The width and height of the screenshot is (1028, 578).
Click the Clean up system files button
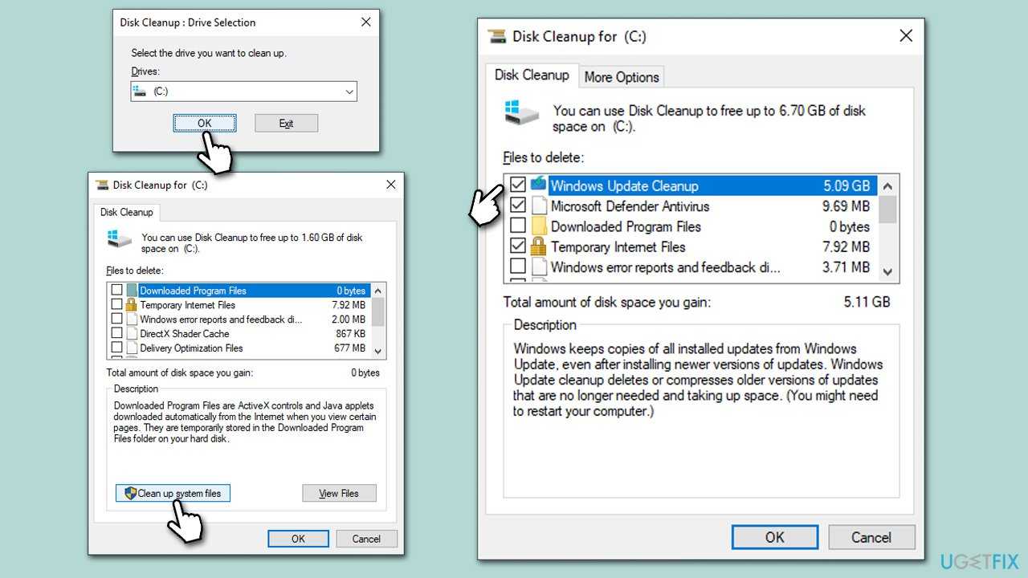[x=173, y=493]
